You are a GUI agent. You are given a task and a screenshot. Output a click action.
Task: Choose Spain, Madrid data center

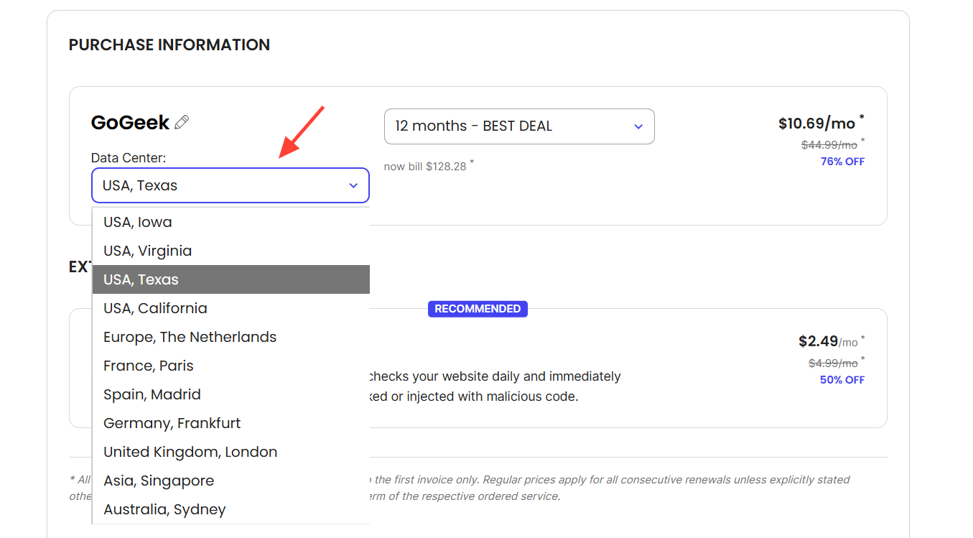pos(231,394)
